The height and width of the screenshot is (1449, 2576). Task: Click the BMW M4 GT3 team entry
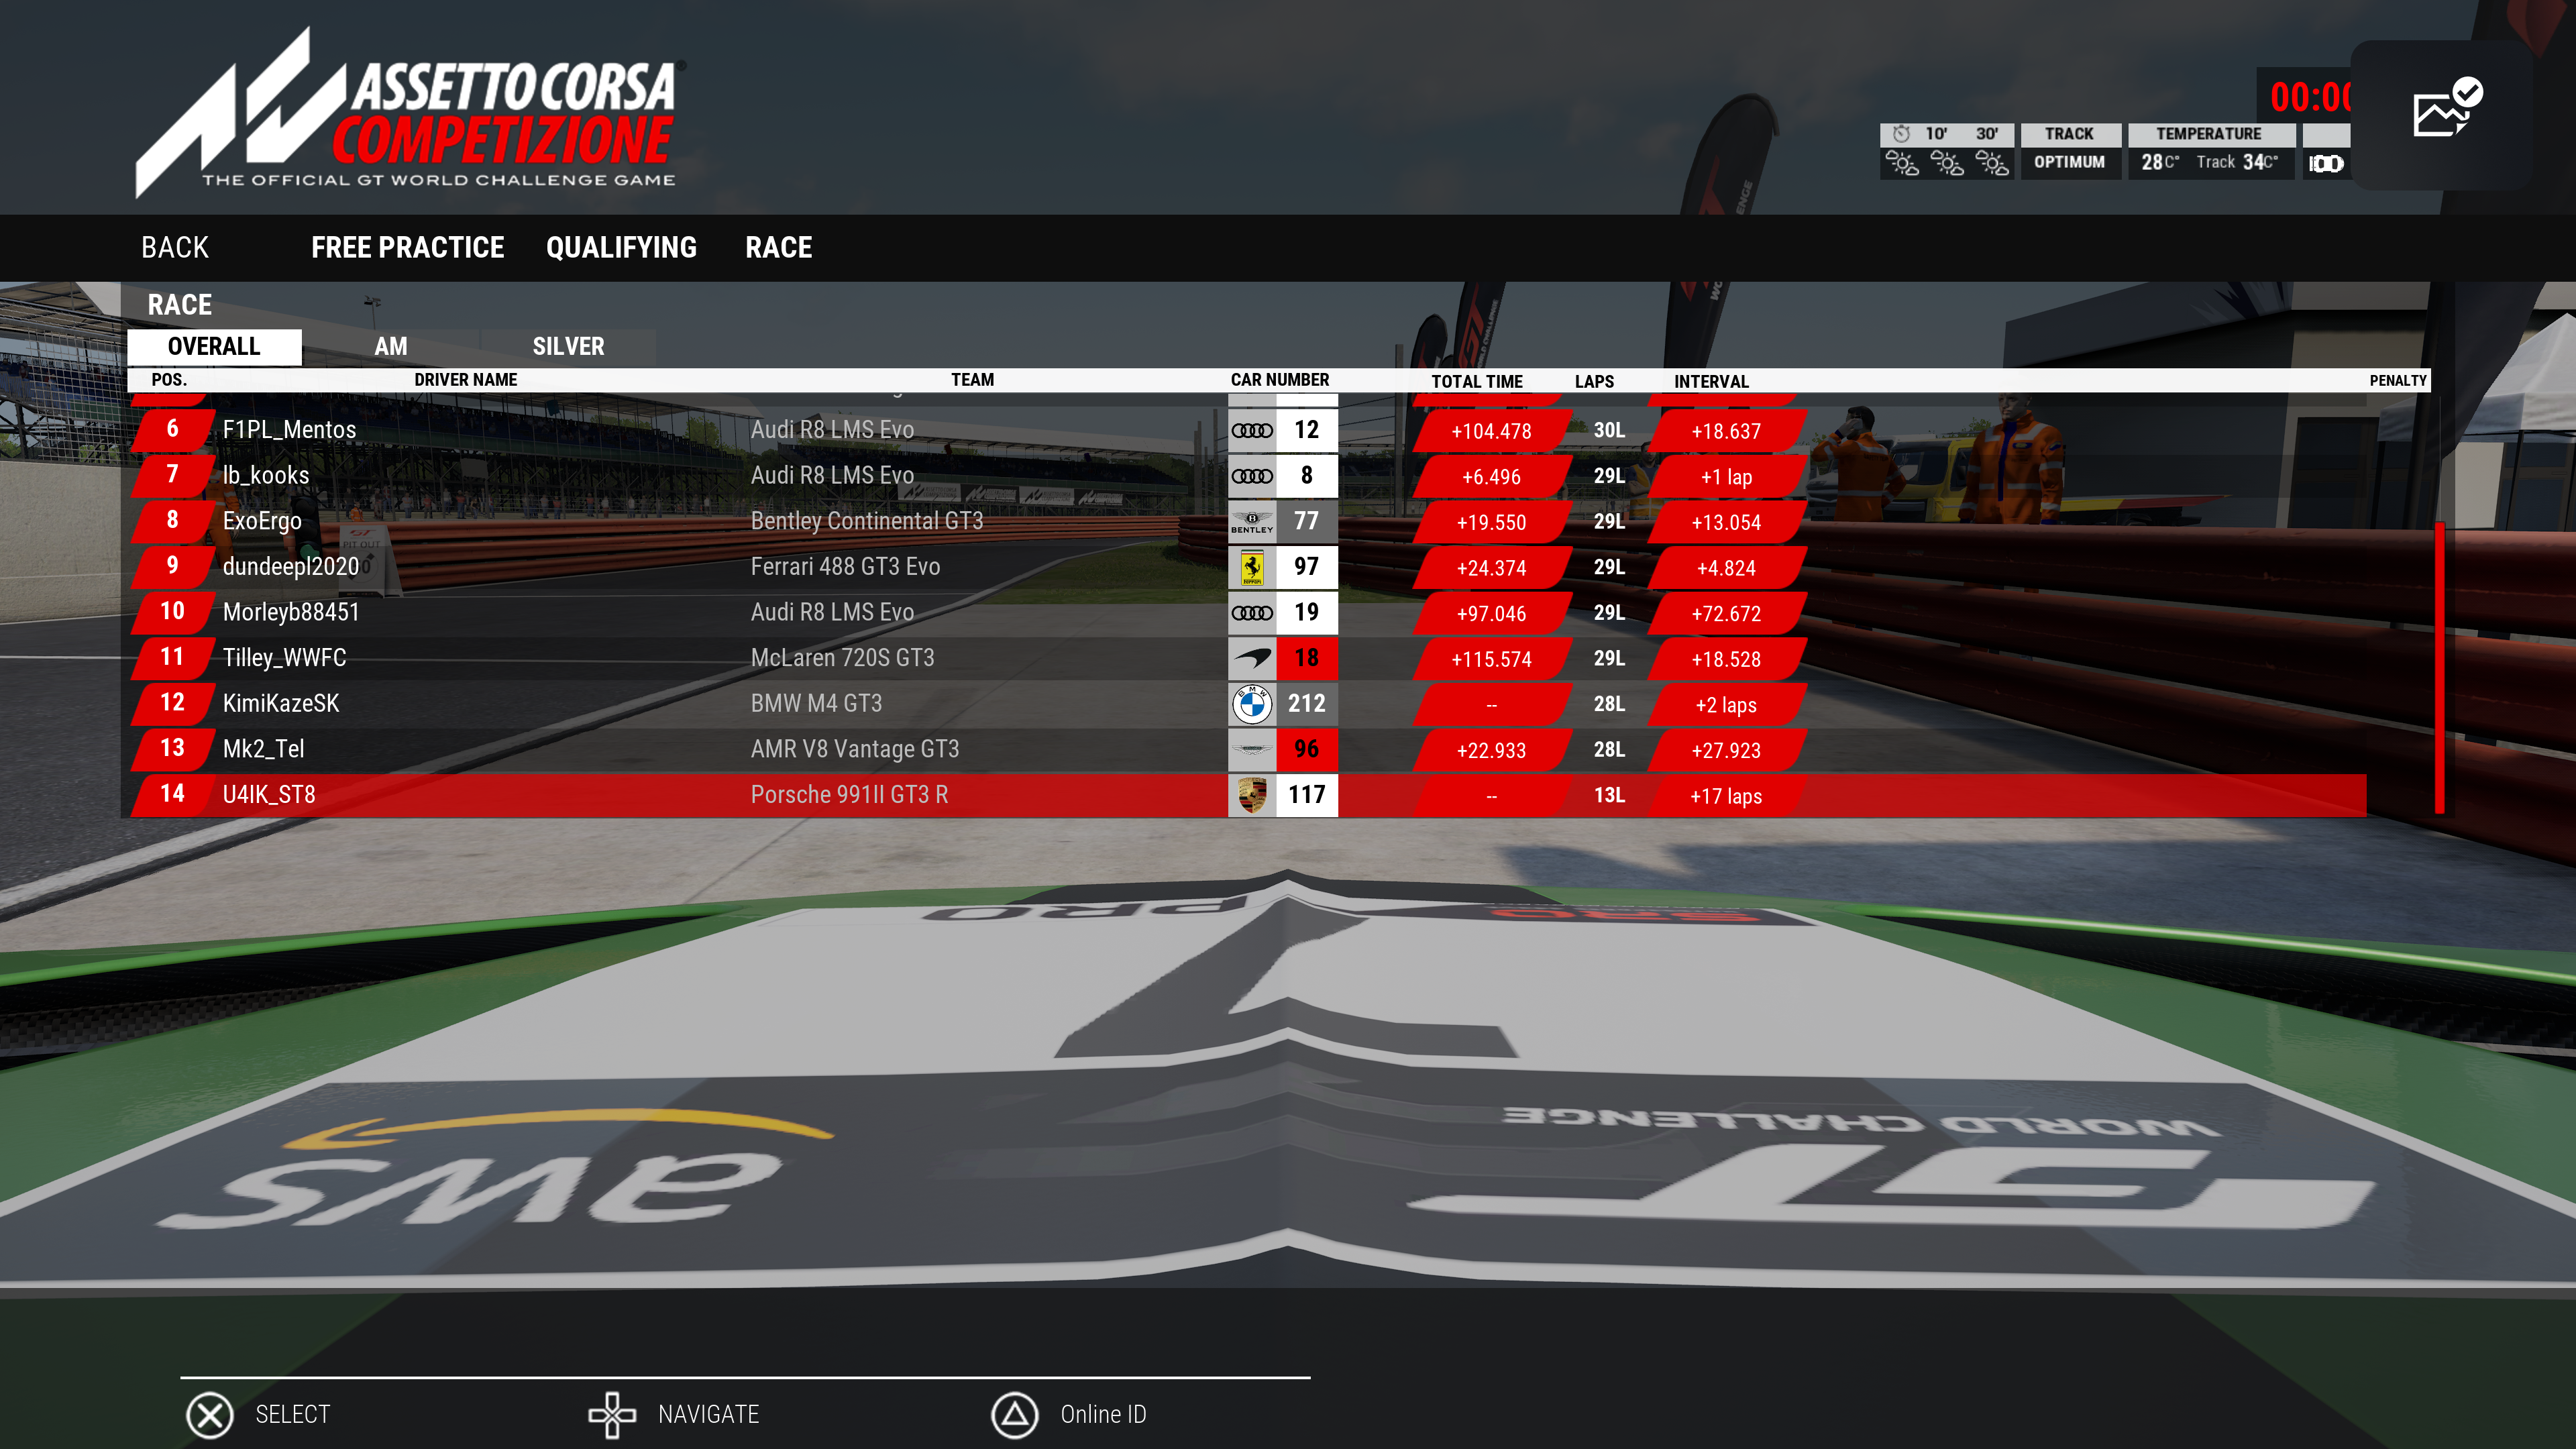tap(816, 704)
